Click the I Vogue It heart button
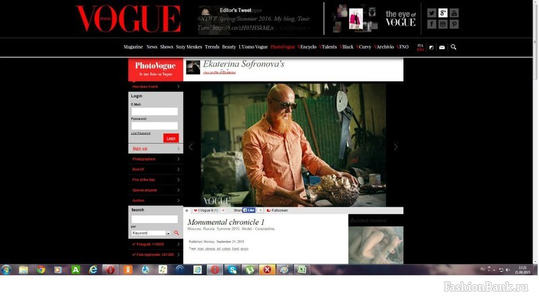This screenshot has width=539, height=303. [x=205, y=210]
